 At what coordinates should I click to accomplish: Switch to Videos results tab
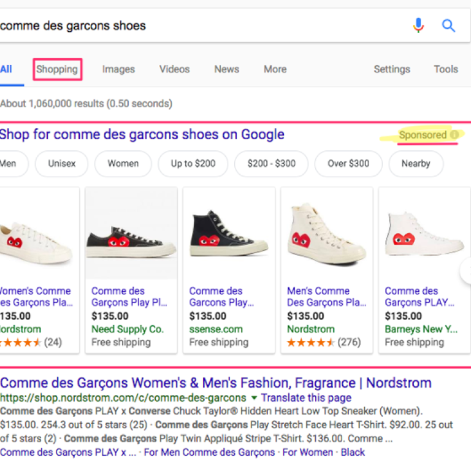[x=174, y=69]
